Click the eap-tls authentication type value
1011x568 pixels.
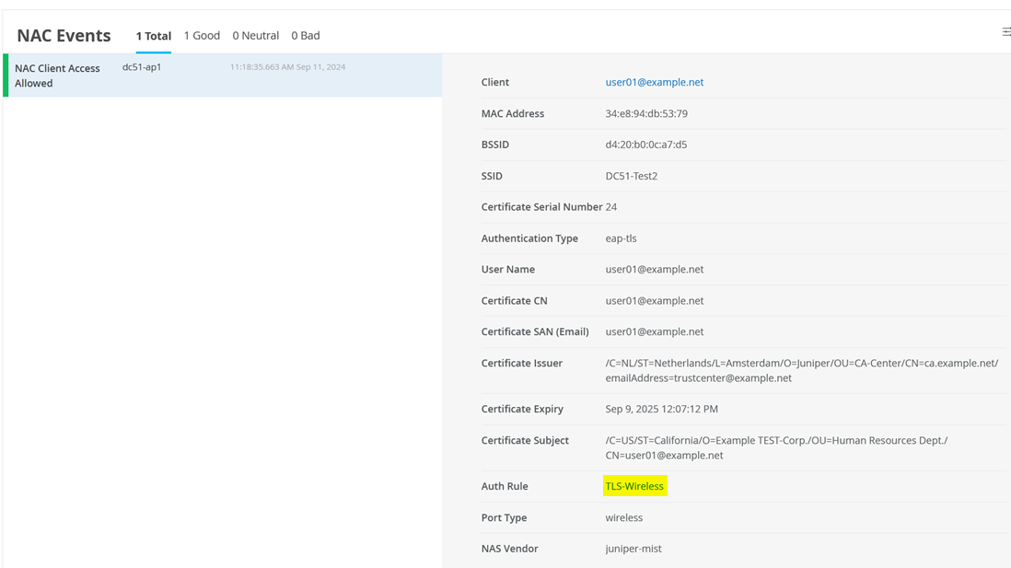click(621, 238)
